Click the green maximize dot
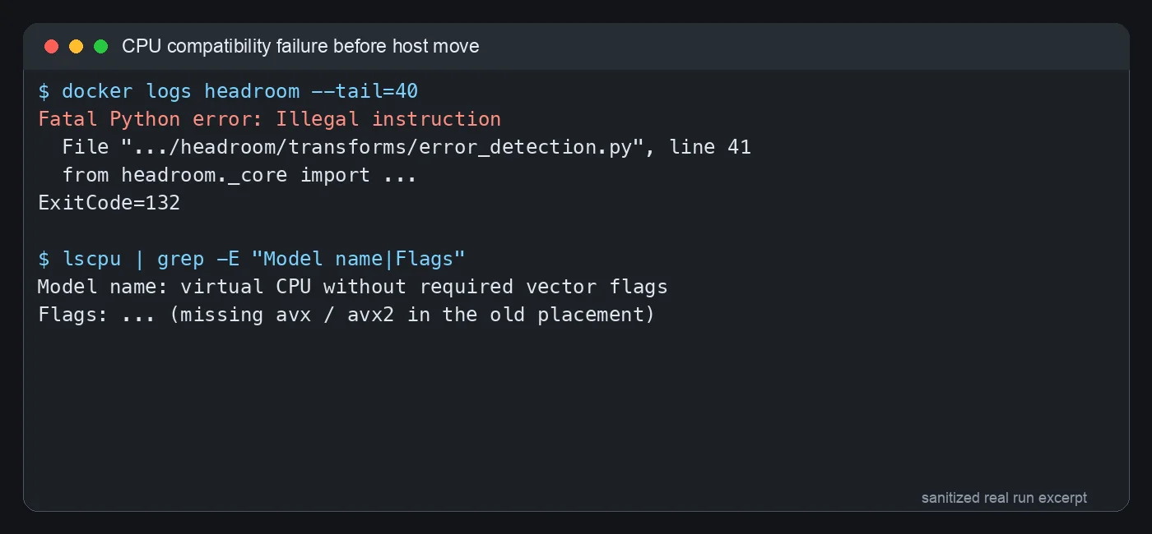The width and height of the screenshot is (1152, 534). coord(101,47)
